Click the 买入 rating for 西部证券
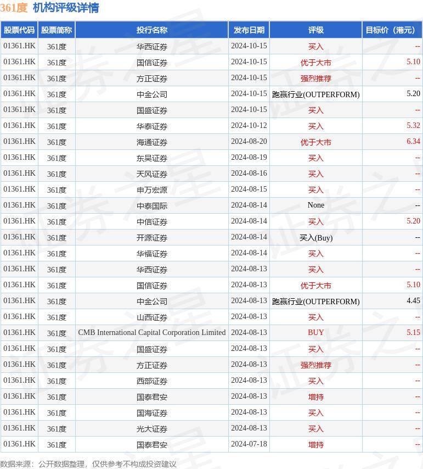 316,381
